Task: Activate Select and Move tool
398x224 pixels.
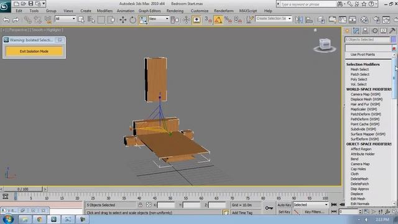Action: (123, 19)
